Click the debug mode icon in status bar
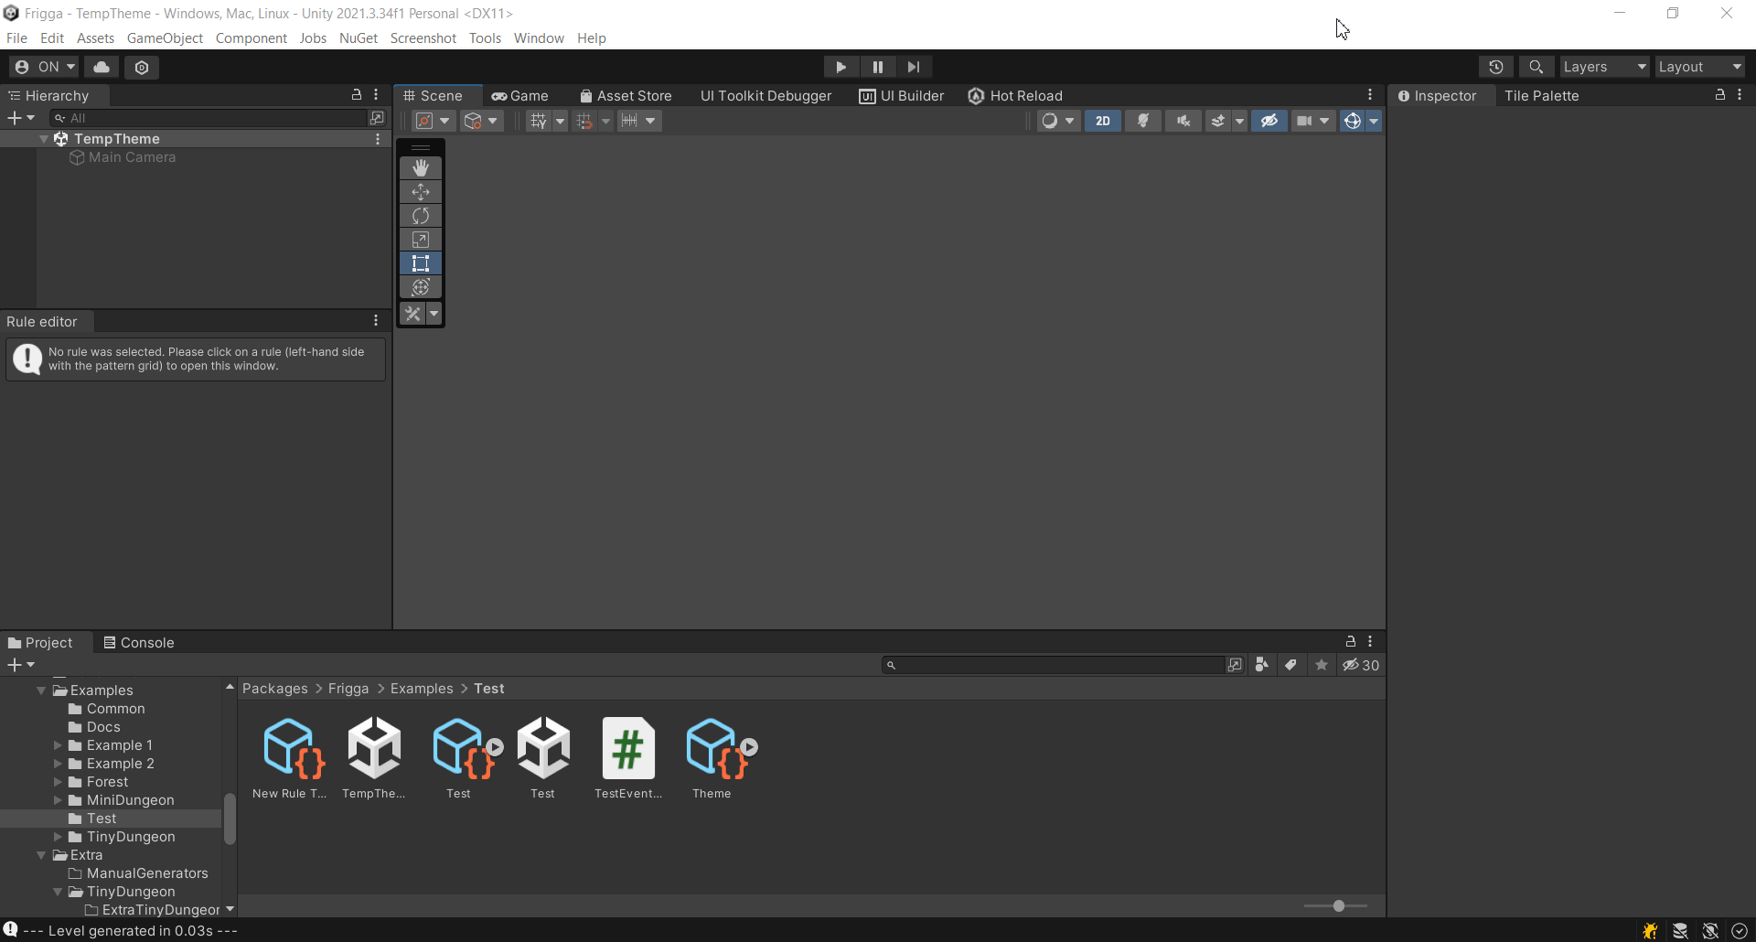This screenshot has width=1756, height=942. pos(1651,930)
